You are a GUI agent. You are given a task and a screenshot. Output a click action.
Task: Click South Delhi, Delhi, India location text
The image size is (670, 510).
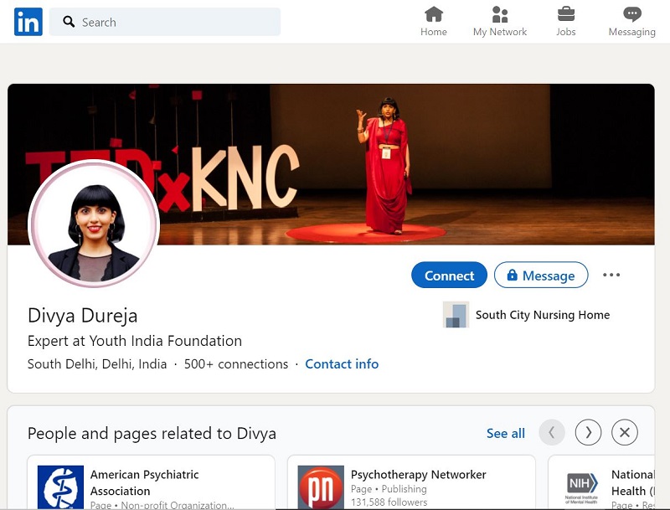pyautogui.click(x=97, y=364)
